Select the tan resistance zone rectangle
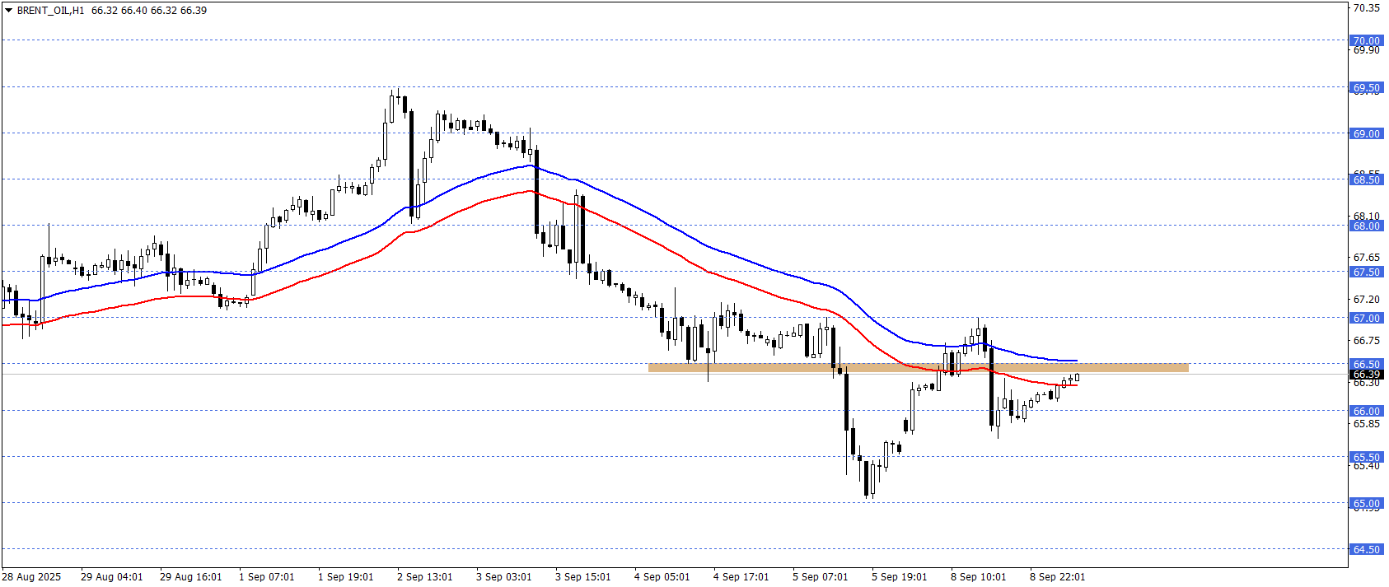This screenshot has height=587, width=1389. tap(919, 368)
